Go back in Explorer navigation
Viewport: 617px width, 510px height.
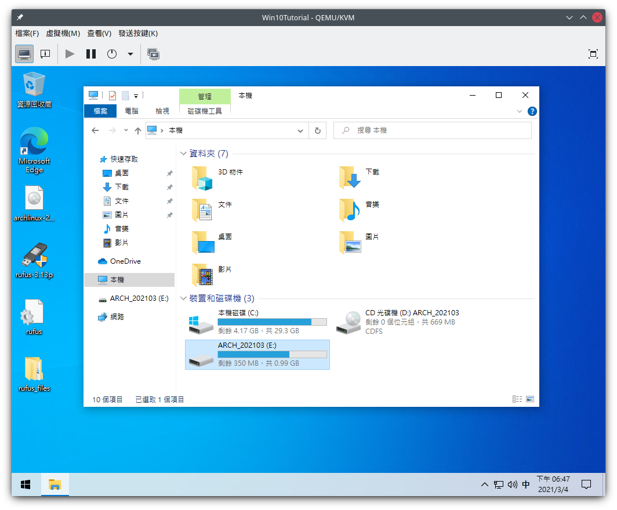point(95,130)
